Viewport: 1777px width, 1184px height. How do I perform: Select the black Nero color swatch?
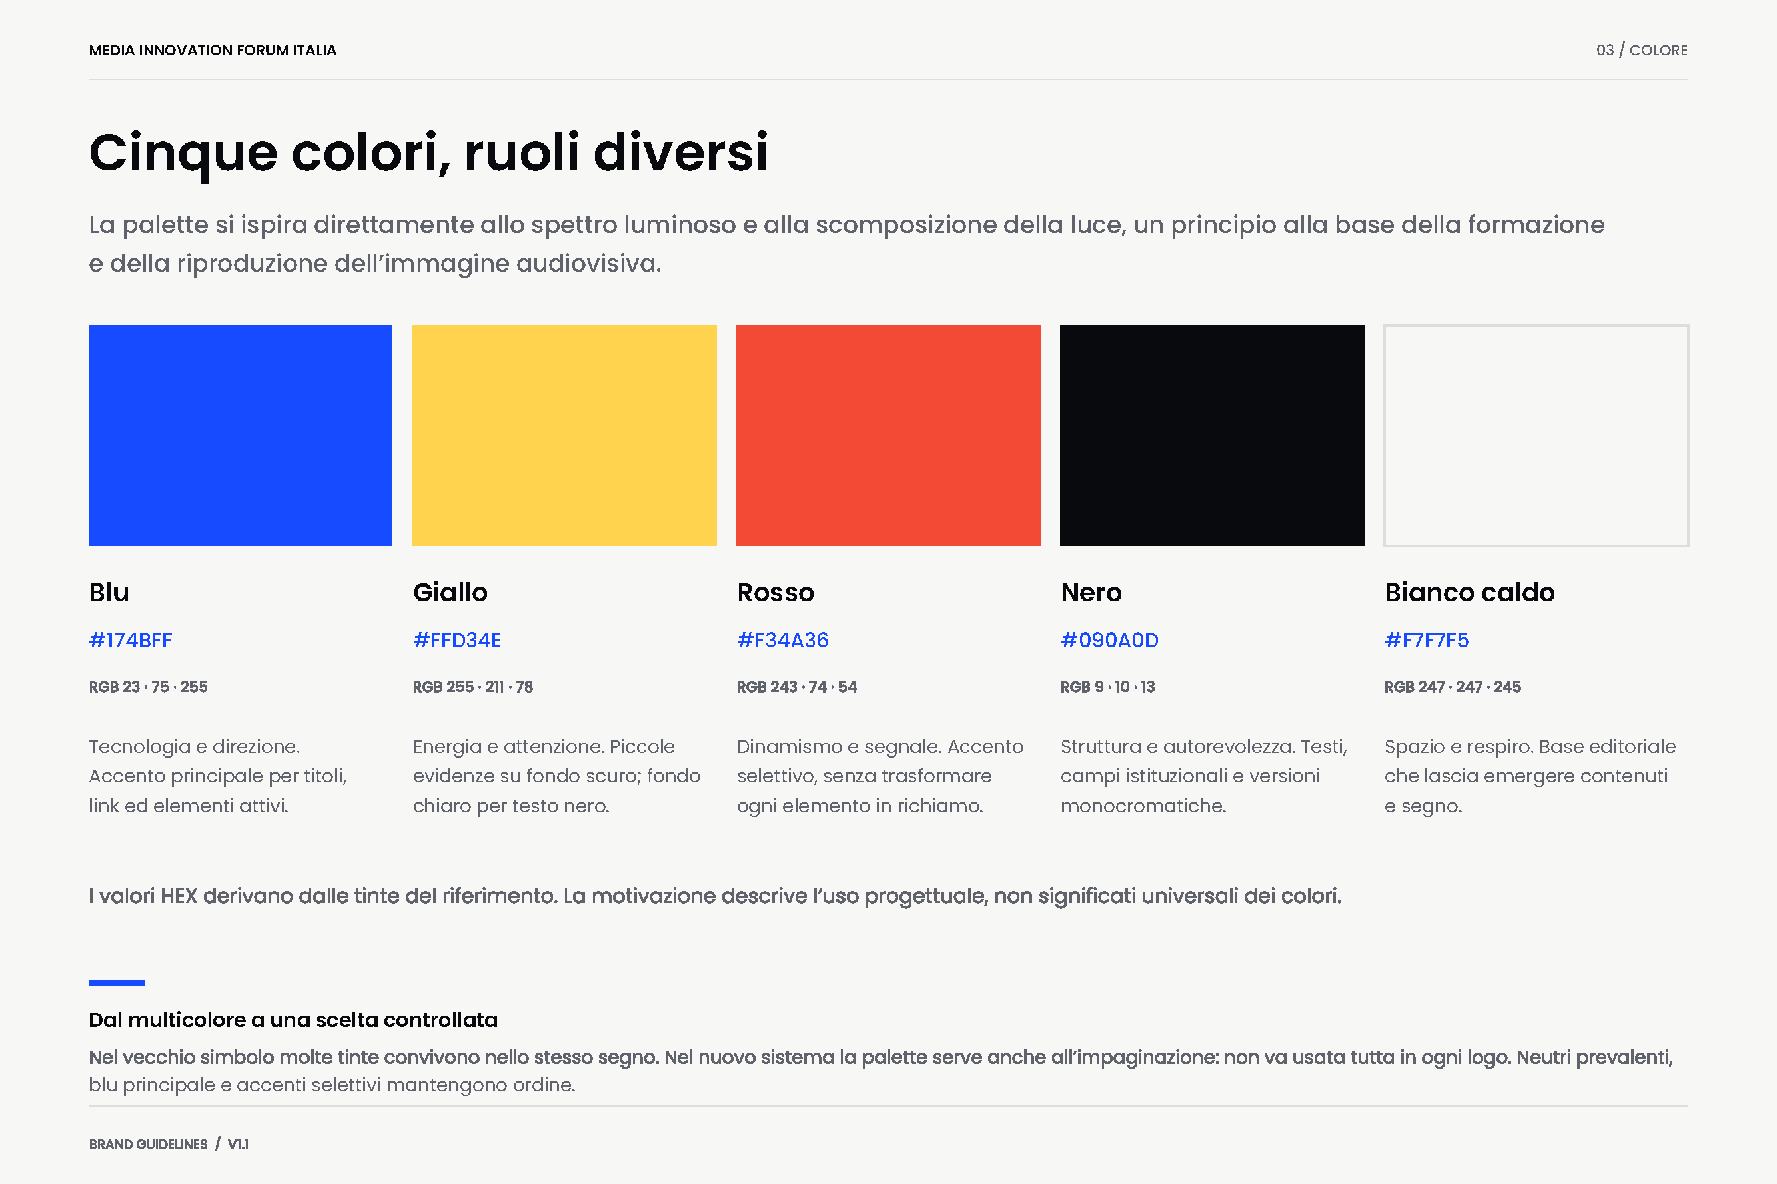(1212, 435)
